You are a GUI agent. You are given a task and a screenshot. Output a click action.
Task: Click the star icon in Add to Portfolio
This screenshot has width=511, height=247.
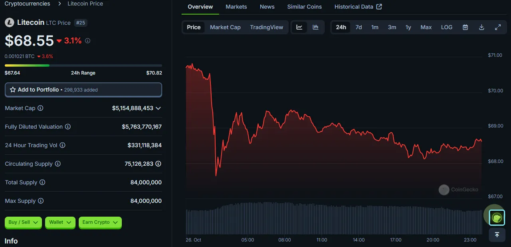tap(13, 90)
